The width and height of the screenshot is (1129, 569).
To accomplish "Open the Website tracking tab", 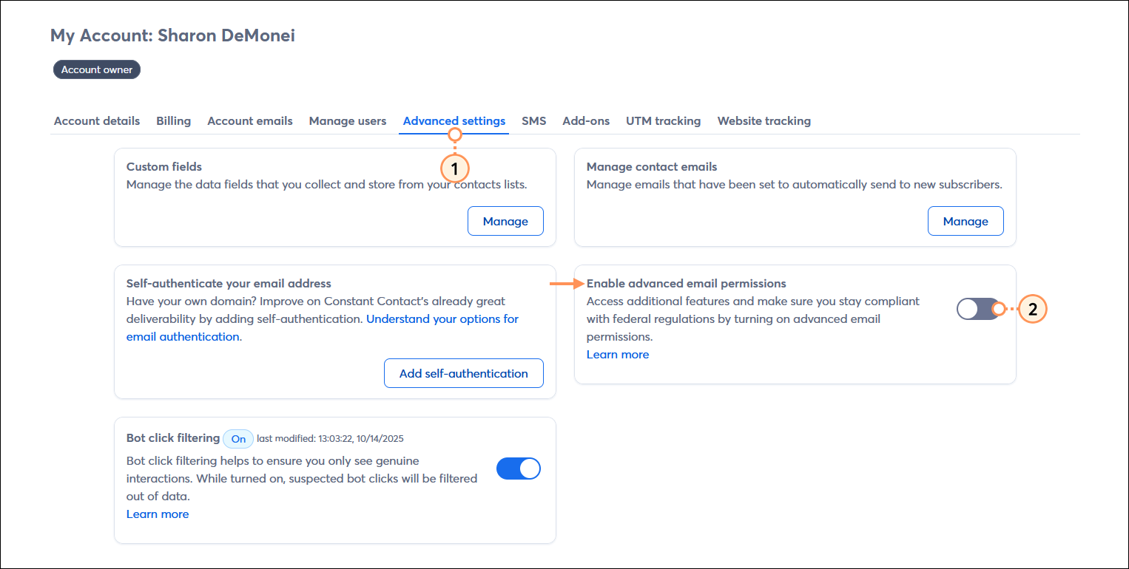I will click(x=764, y=120).
